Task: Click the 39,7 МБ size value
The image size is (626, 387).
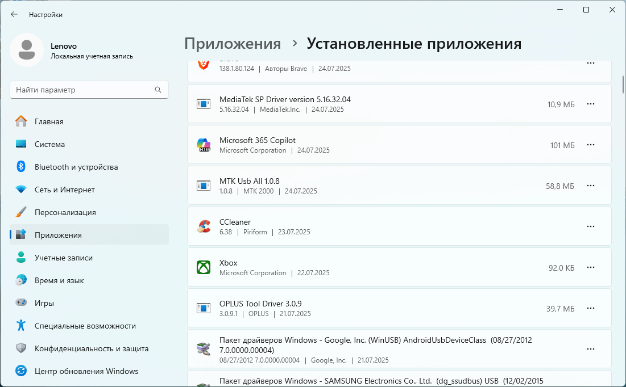Action: pyautogui.click(x=560, y=309)
